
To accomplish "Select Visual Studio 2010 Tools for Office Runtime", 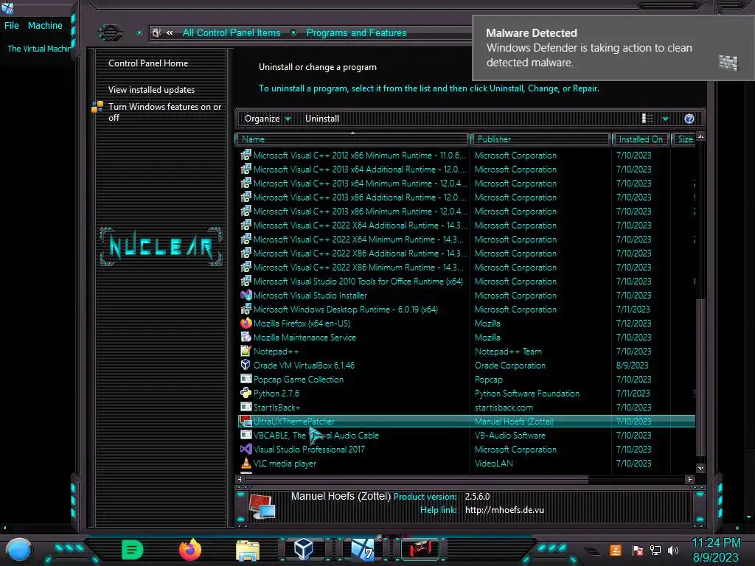I will coord(358,281).
